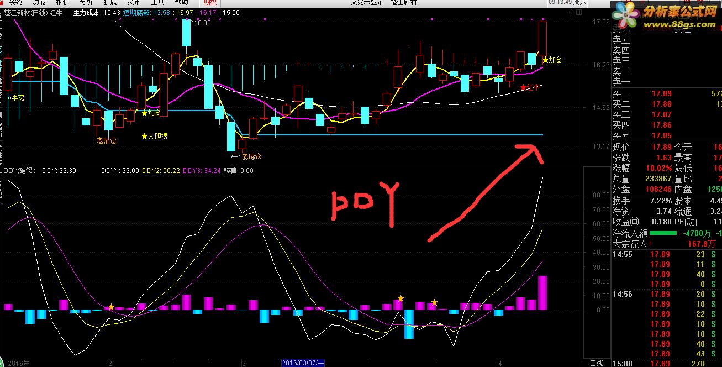Click the 净资 3.74 value
Image resolution: width=722 pixels, height=367 pixels.
664,211
